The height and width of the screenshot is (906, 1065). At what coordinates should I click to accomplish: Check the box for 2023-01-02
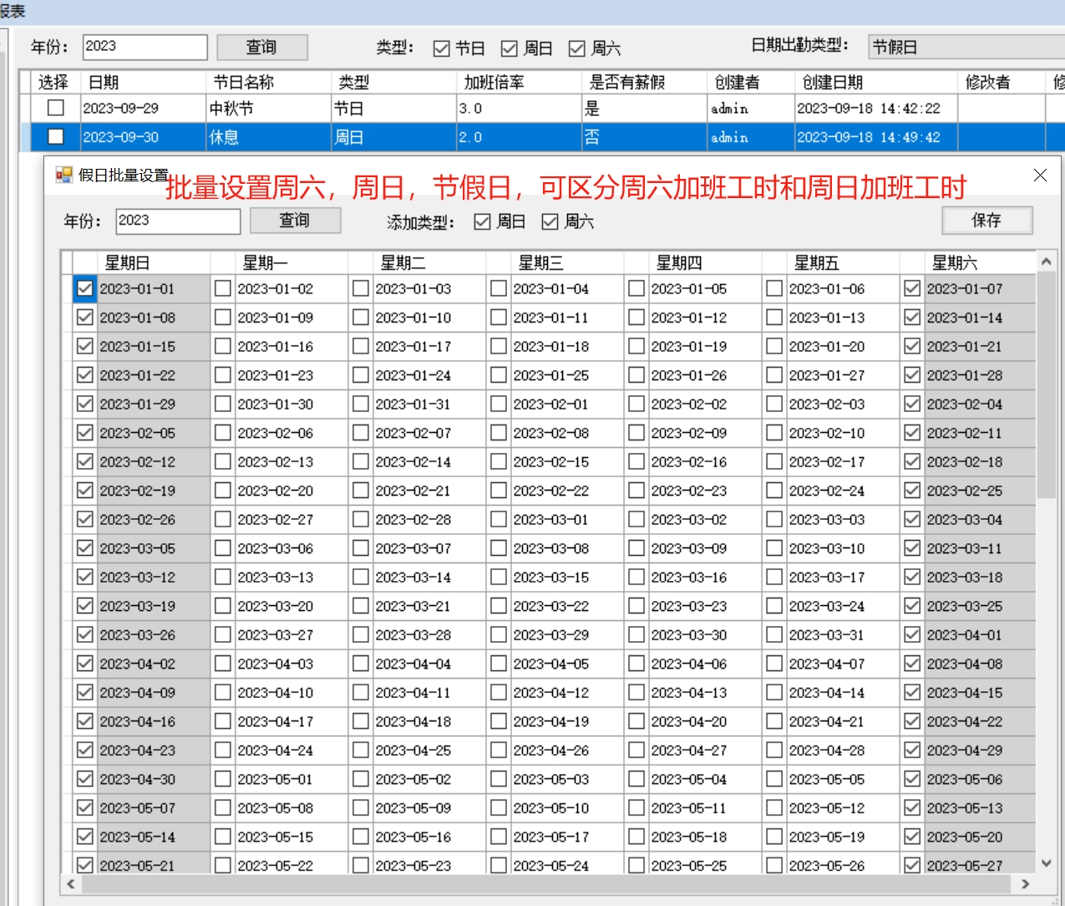223,288
